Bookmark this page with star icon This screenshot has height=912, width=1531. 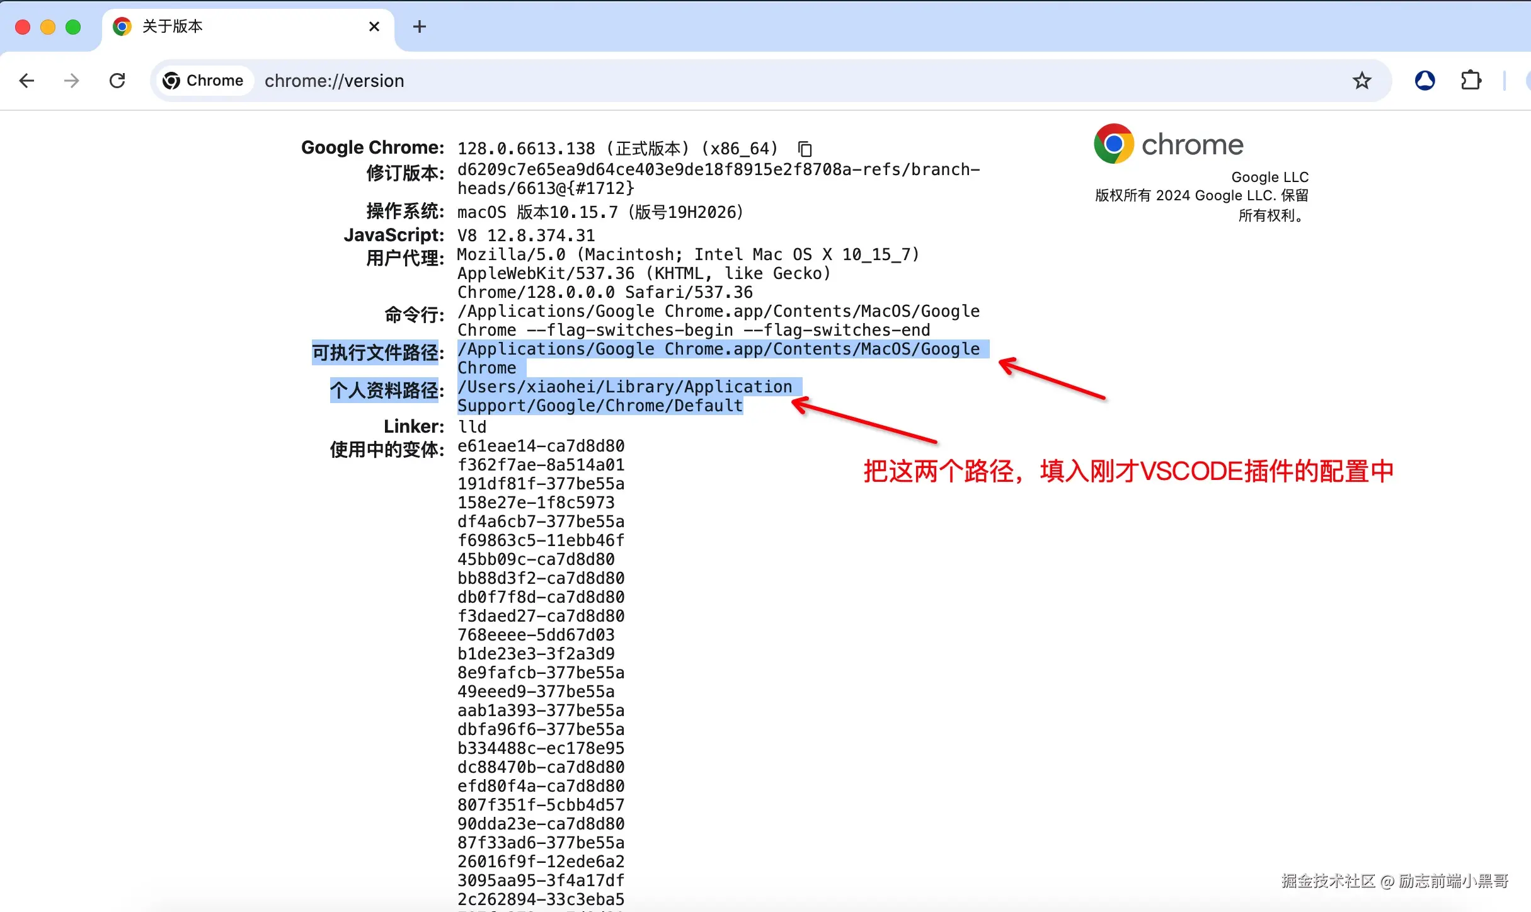click(x=1362, y=81)
